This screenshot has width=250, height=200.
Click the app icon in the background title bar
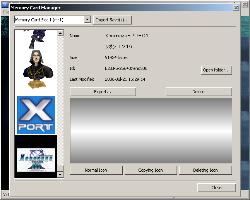pos(5,4)
